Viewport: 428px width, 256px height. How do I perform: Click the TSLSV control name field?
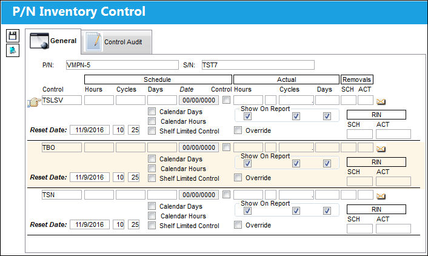pyautogui.click(x=62, y=100)
